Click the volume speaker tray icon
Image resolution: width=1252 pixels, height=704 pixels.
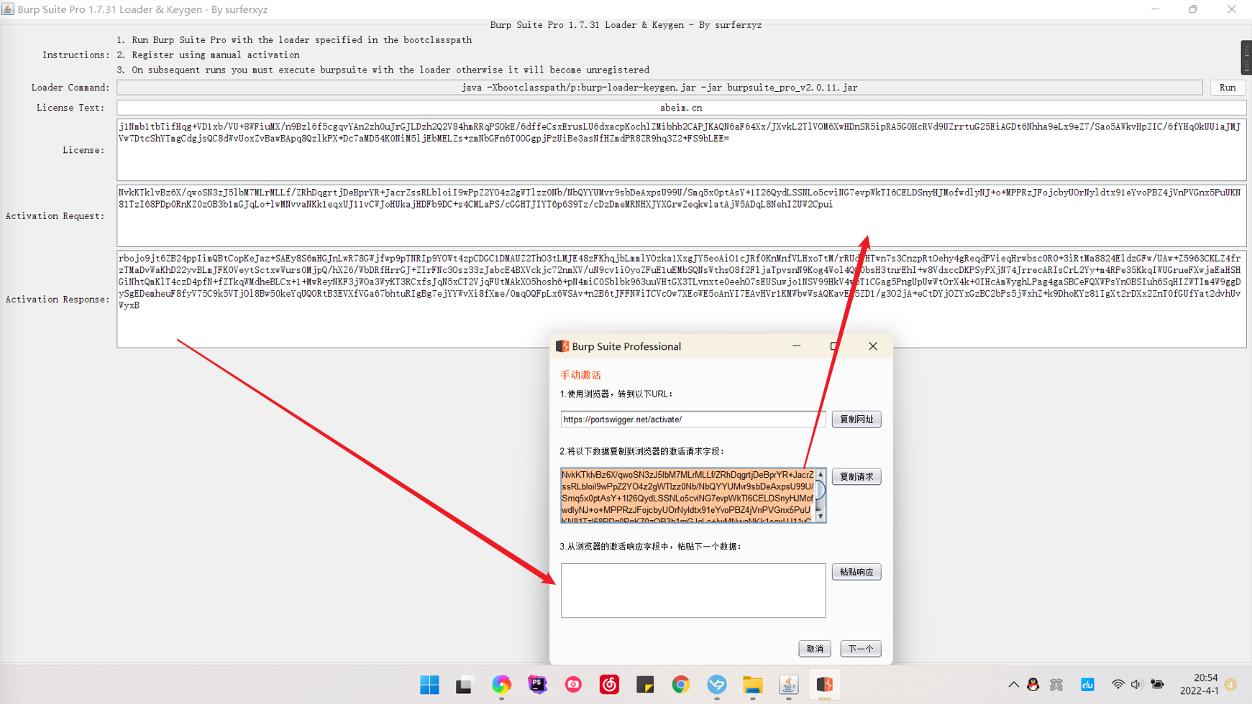pos(1136,685)
